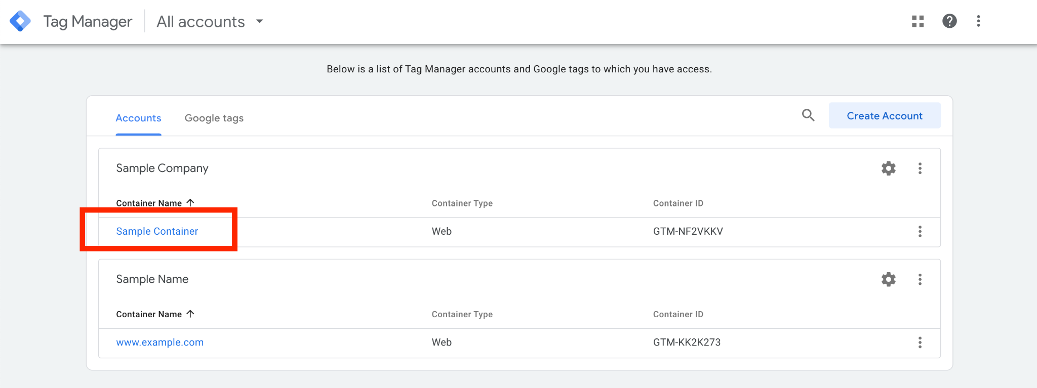Open the Google apps grid icon

tap(918, 21)
